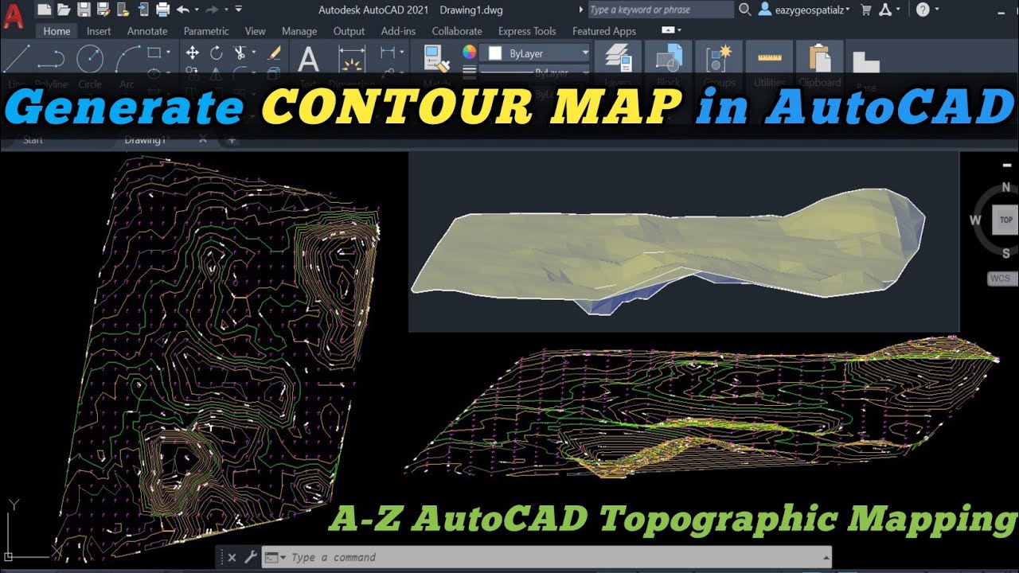Open the ByLayer color dropdown
The image size is (1019, 573).
[x=586, y=53]
